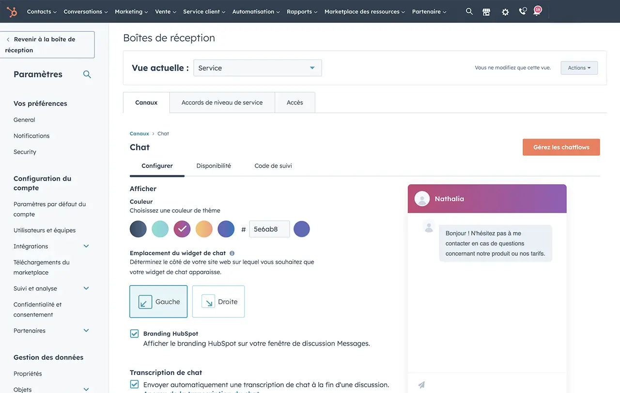Click the phone calling icon

(522, 12)
